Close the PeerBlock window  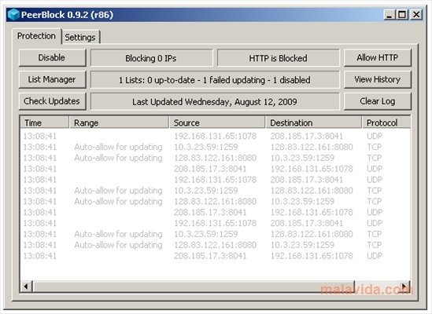point(416,15)
